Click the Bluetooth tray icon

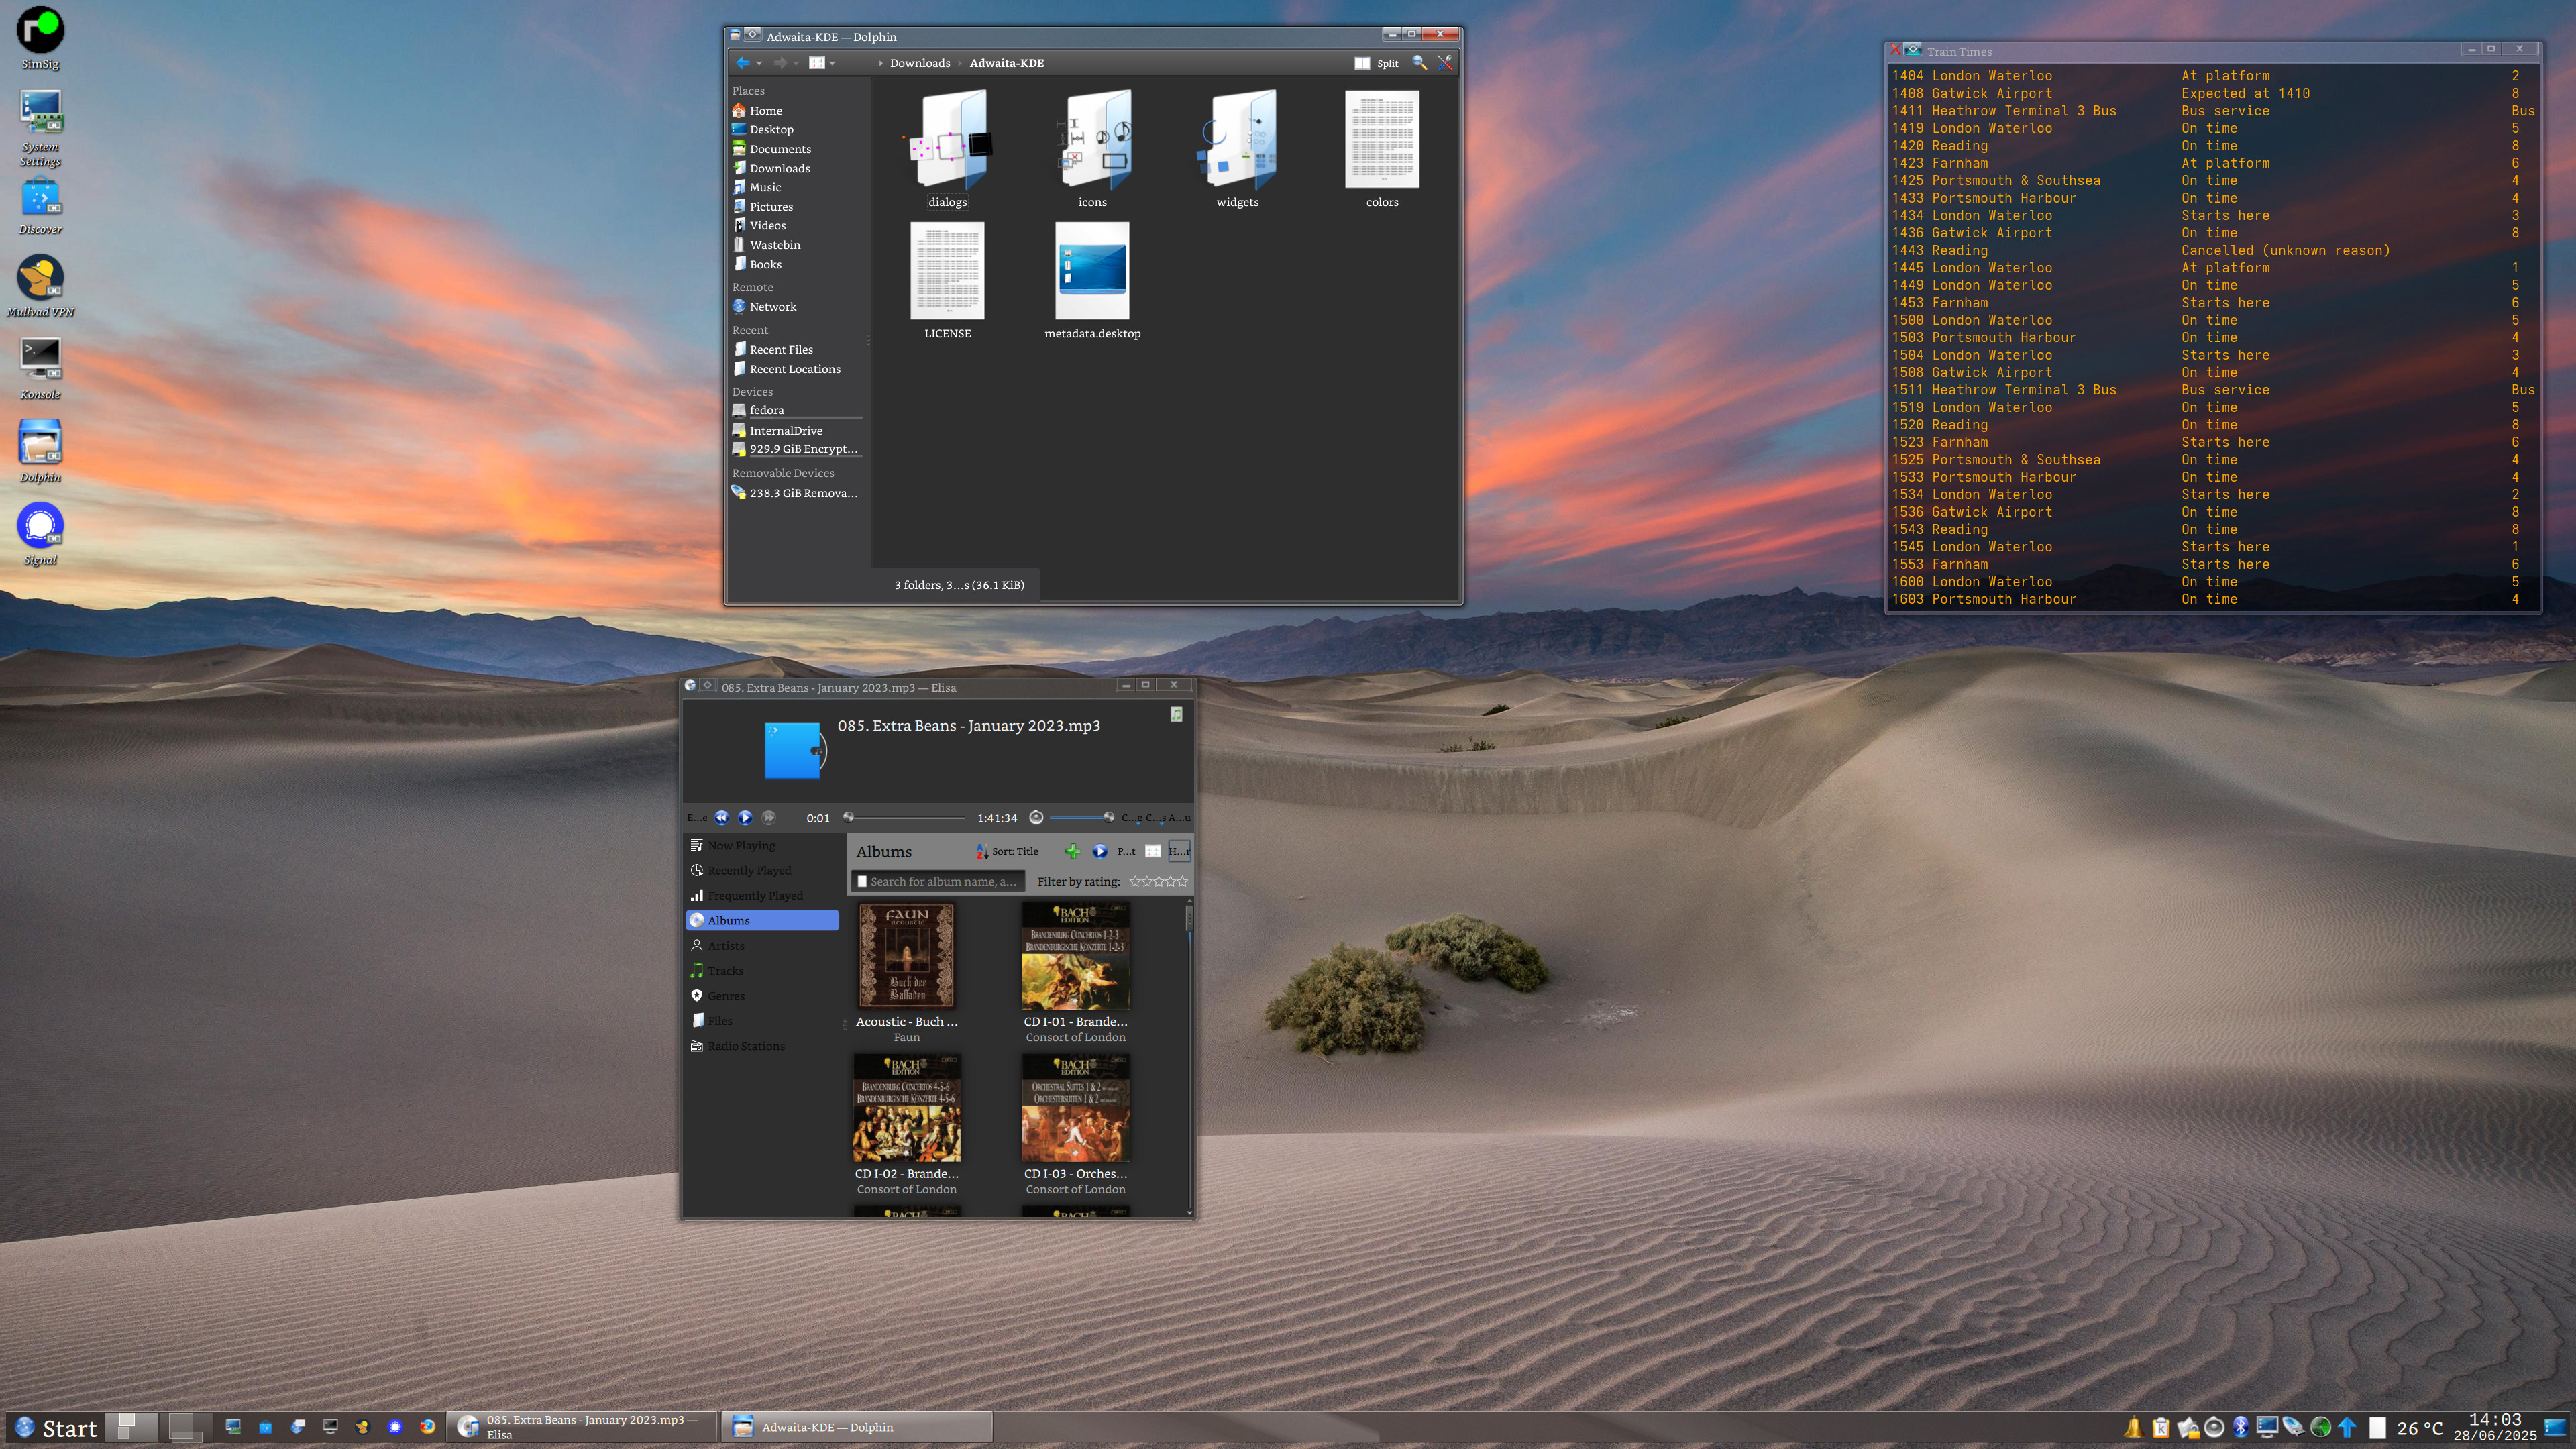click(x=2241, y=1427)
